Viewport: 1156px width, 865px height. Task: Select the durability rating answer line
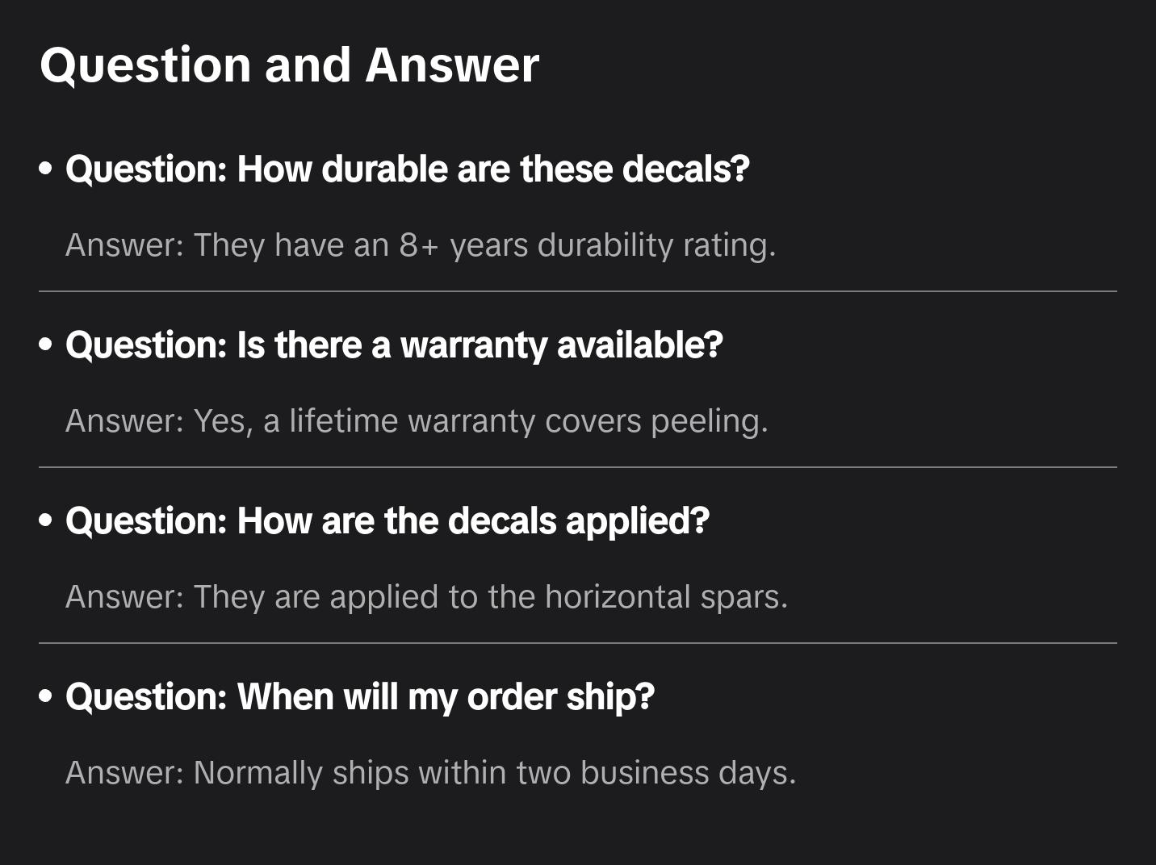coord(421,245)
